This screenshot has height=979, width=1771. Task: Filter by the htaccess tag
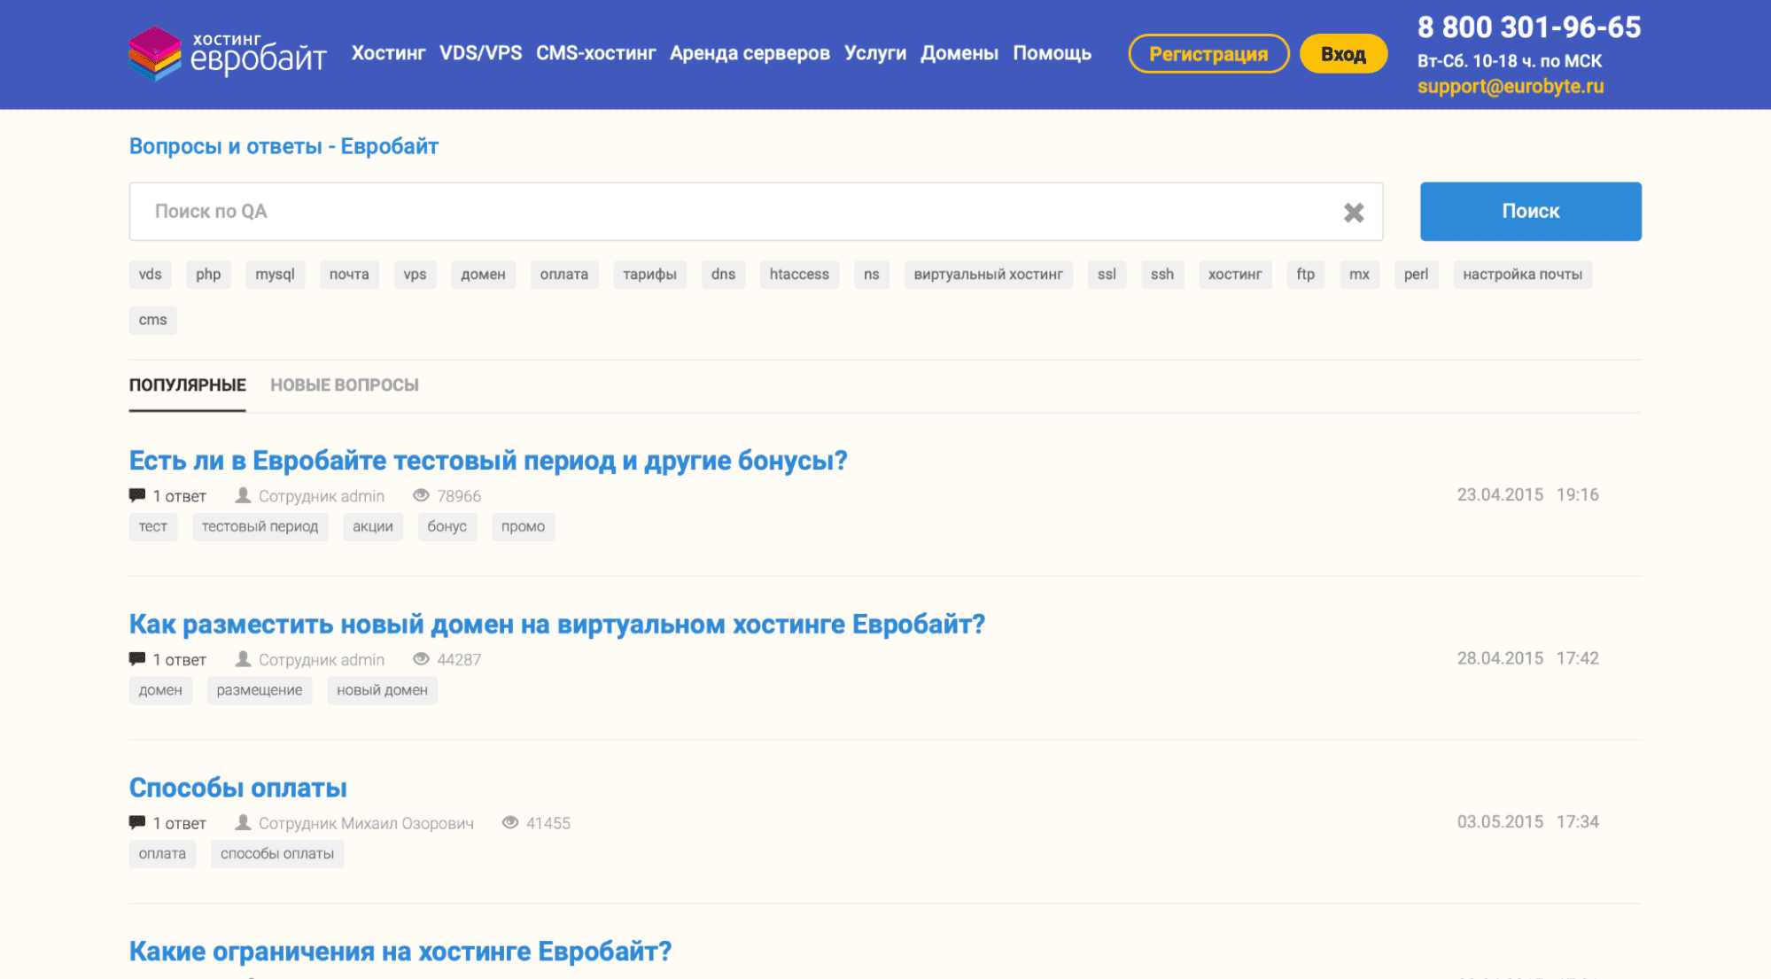pyautogui.click(x=798, y=275)
